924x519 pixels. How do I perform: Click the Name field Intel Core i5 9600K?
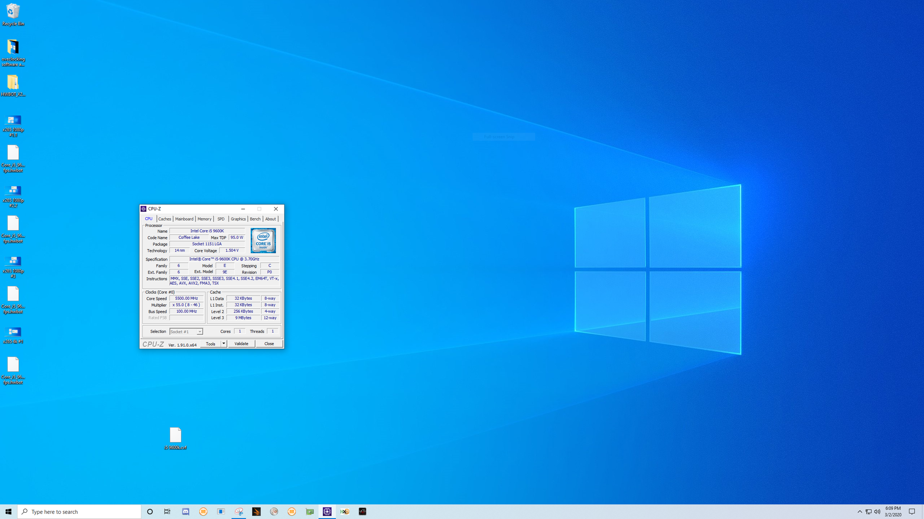coord(207,231)
